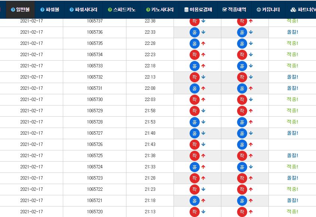Viewport: 316px width, 217px height.
Task: Select round number 1065725 cell
Action: point(95,156)
